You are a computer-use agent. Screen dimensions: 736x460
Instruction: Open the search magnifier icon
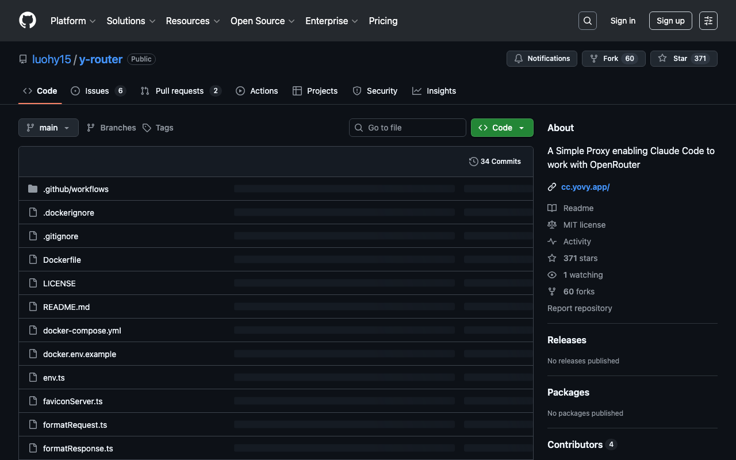(x=587, y=21)
